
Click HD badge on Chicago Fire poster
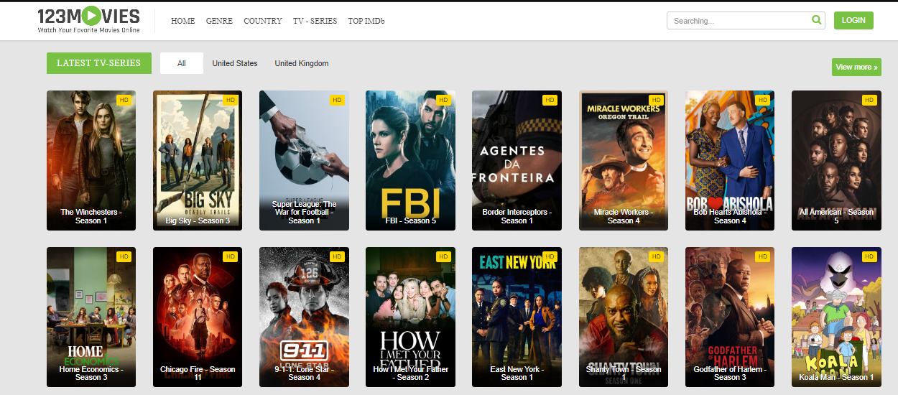[230, 257]
